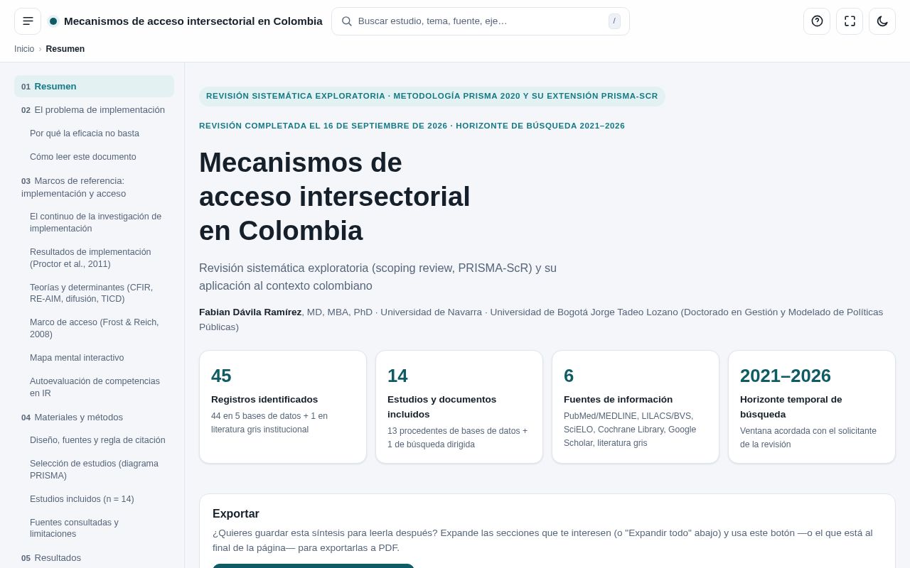910x568 pixels.
Task: Open Autoevaluación de competencias en IR
Action: click(x=98, y=387)
